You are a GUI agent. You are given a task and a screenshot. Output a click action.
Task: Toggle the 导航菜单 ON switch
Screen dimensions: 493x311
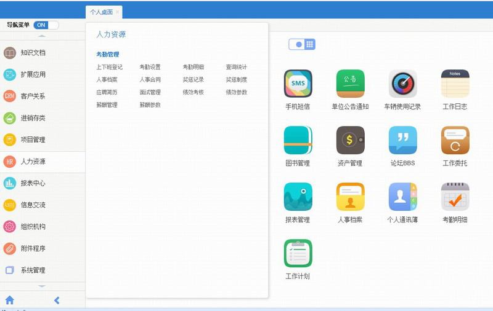46,25
